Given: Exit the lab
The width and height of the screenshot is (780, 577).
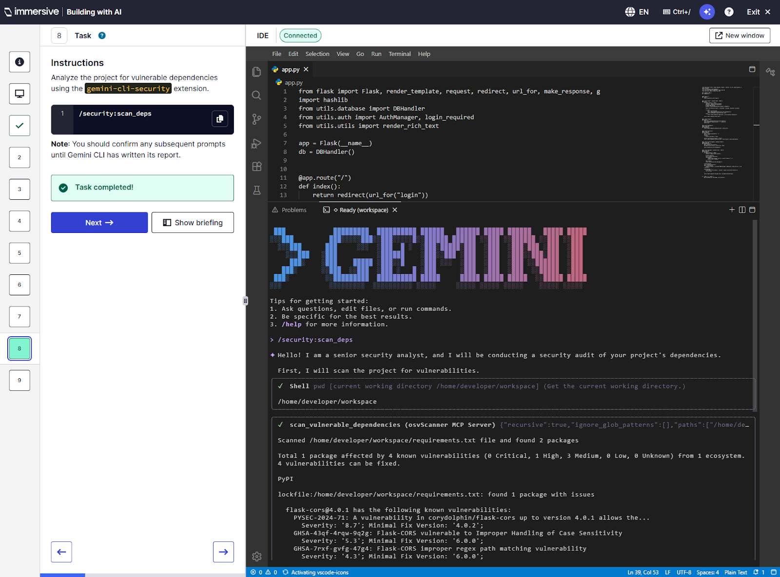Looking at the screenshot, I should tap(759, 12).
